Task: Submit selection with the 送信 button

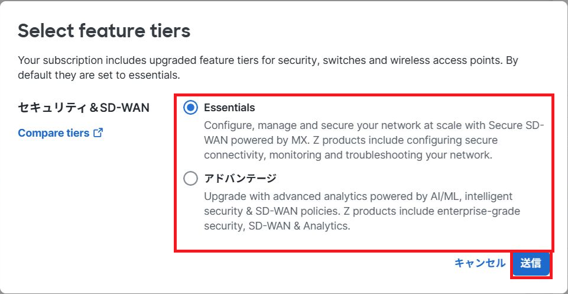Action: tap(531, 264)
